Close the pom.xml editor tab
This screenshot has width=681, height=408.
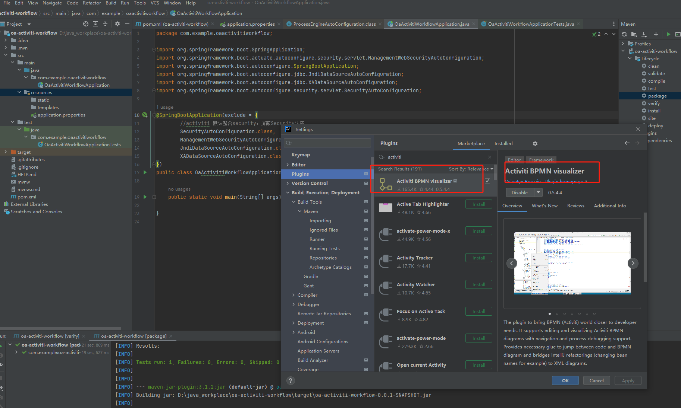(213, 24)
